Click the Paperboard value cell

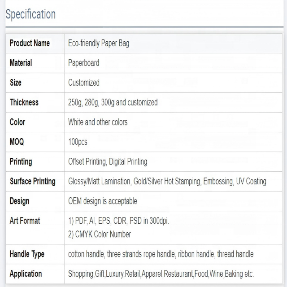coord(173,63)
